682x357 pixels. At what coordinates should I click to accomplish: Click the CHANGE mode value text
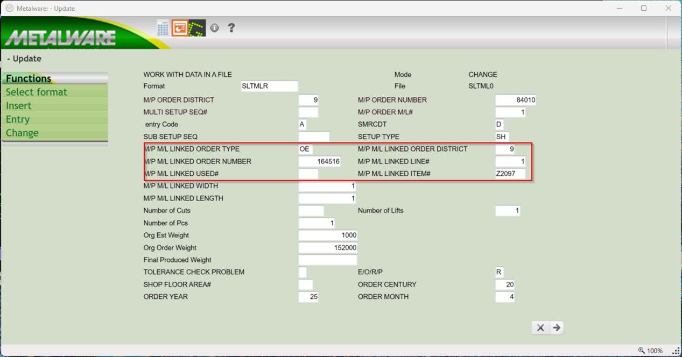click(483, 75)
